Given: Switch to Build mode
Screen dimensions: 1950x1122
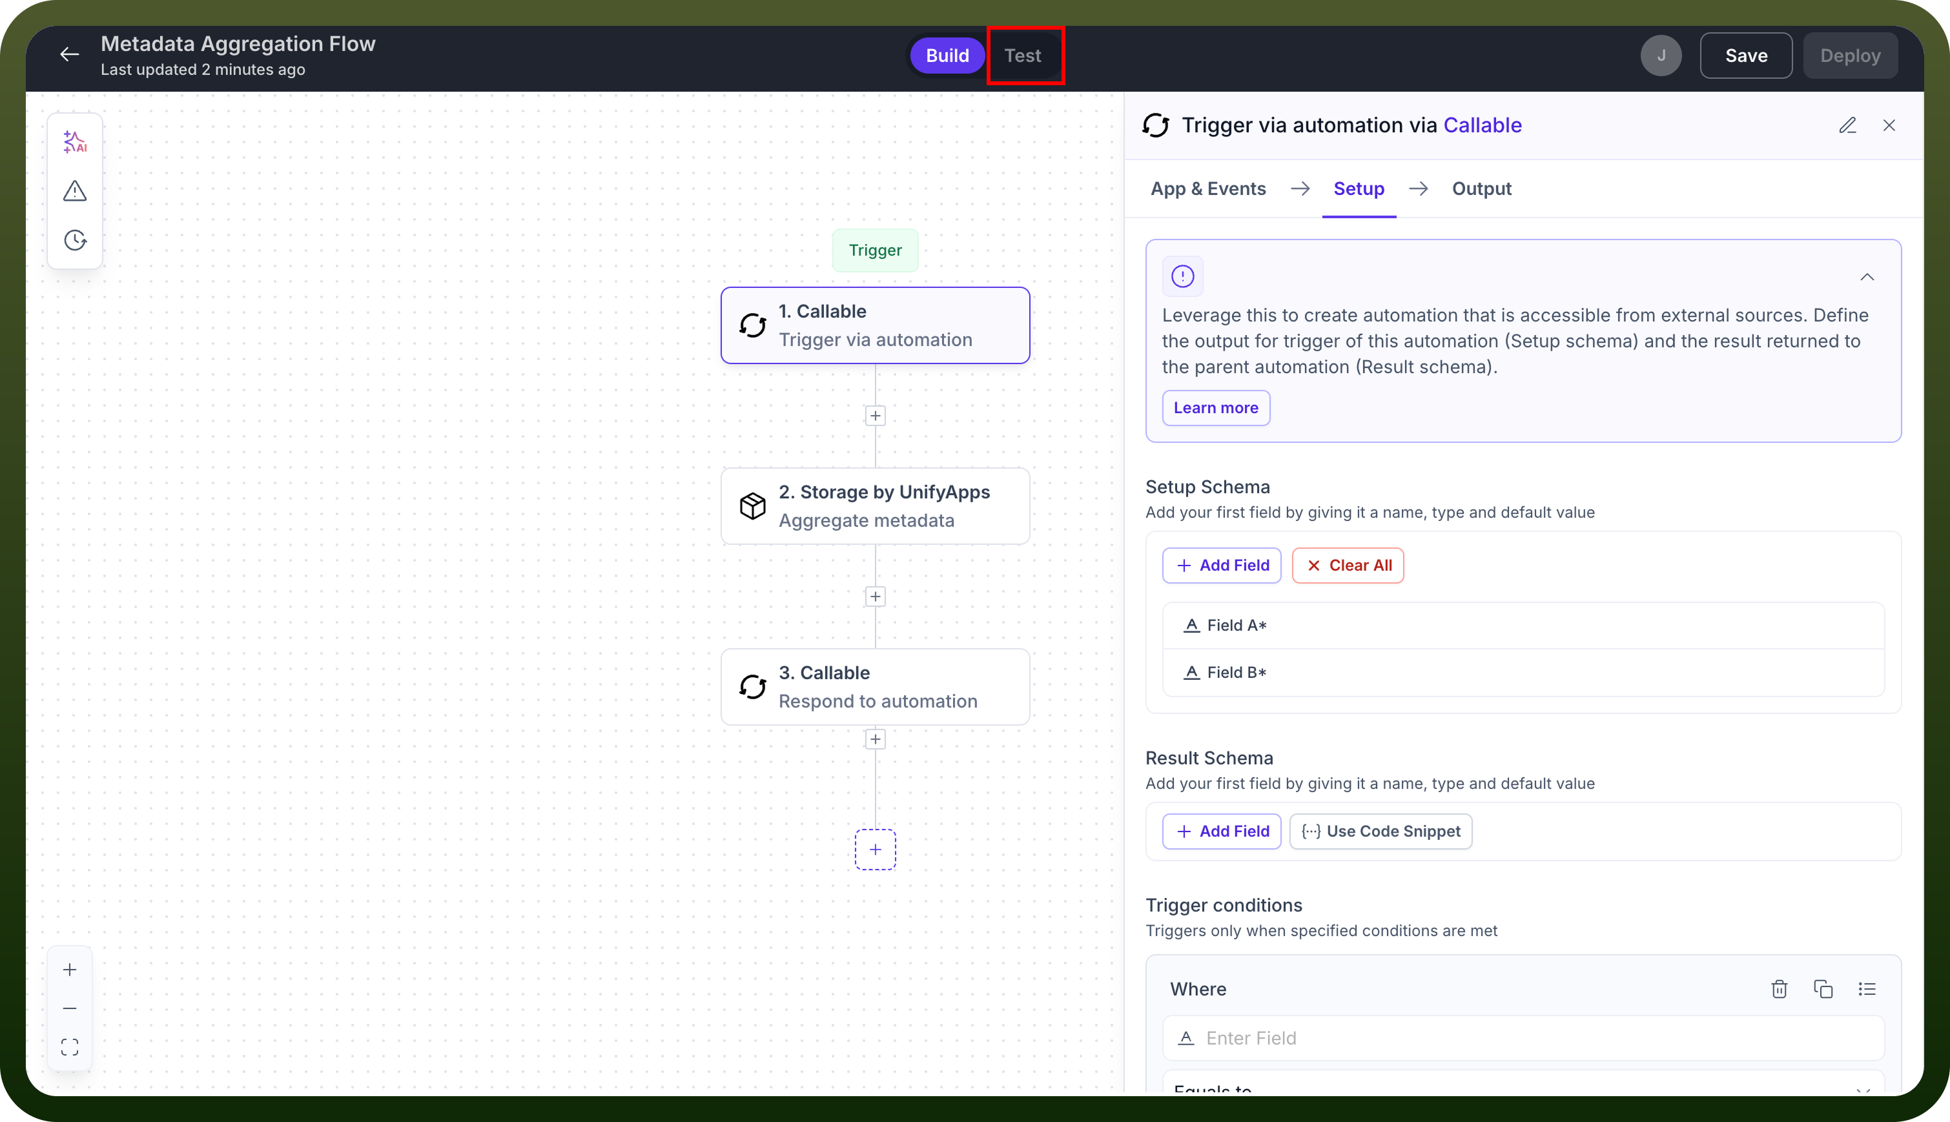Looking at the screenshot, I should pyautogui.click(x=947, y=56).
